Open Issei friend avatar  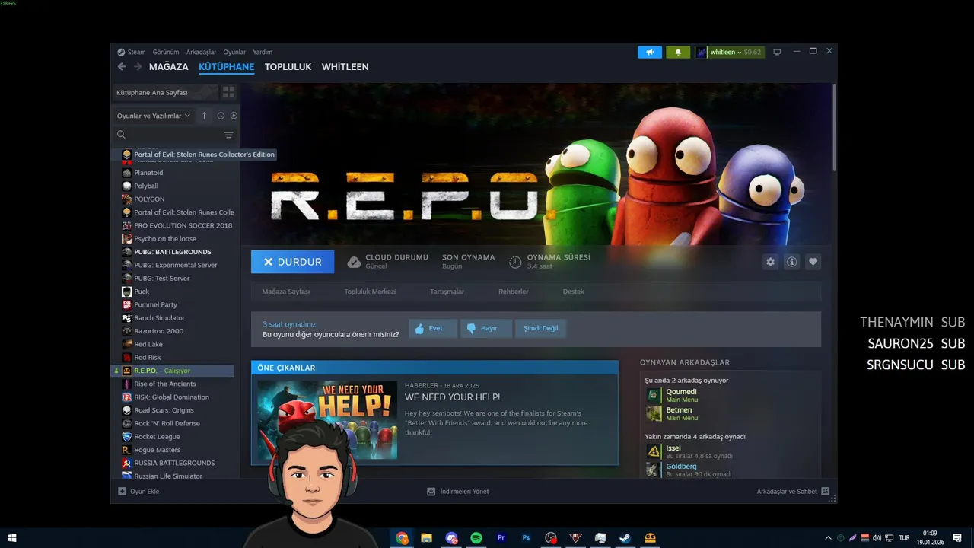pyautogui.click(x=654, y=451)
